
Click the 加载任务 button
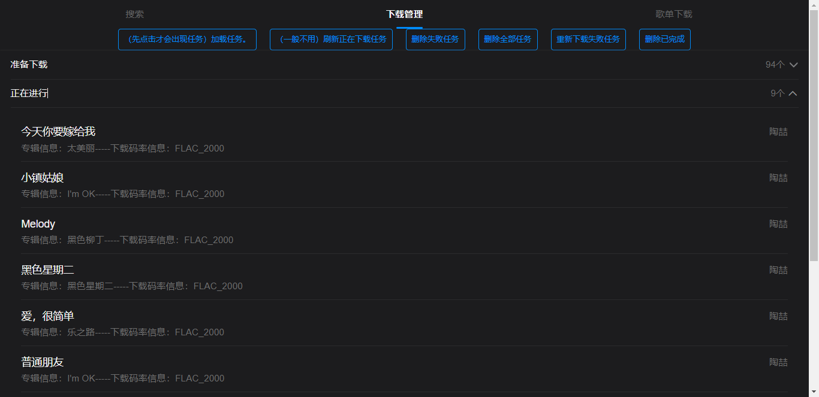point(187,40)
